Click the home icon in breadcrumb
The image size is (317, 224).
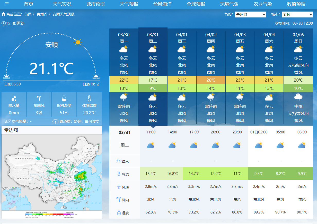tap(3, 14)
